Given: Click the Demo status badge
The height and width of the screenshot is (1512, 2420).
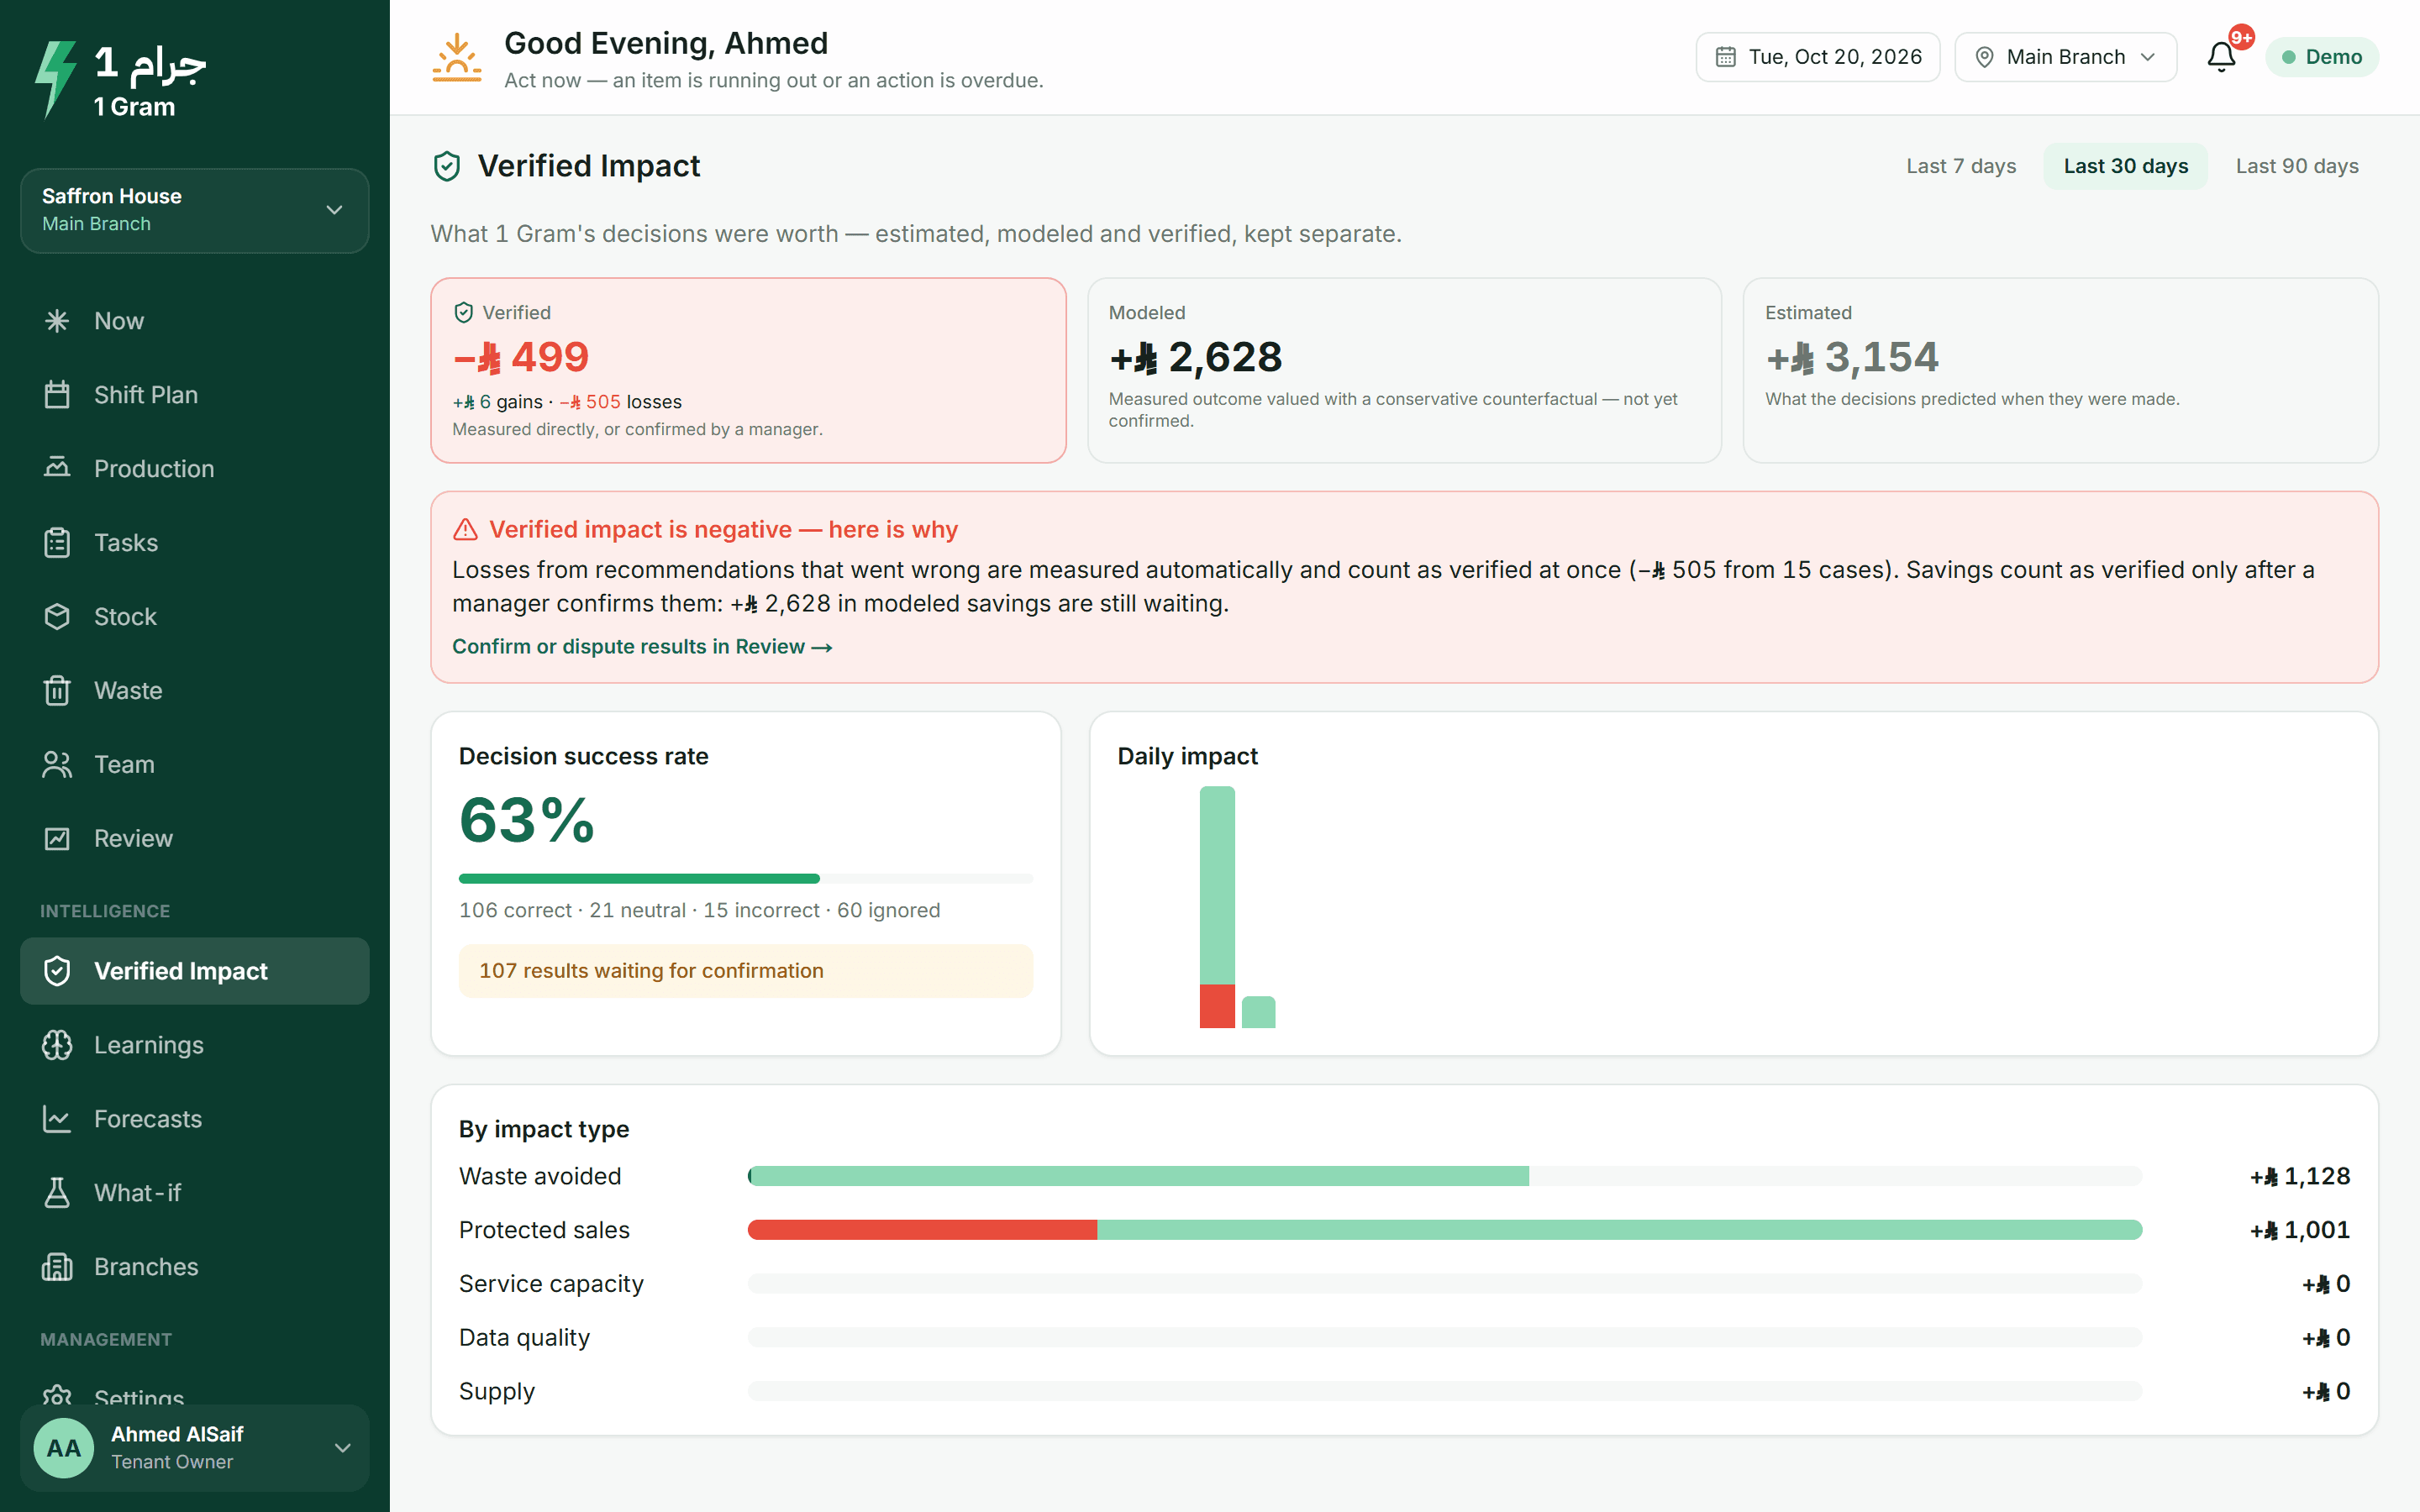Looking at the screenshot, I should (x=2322, y=57).
